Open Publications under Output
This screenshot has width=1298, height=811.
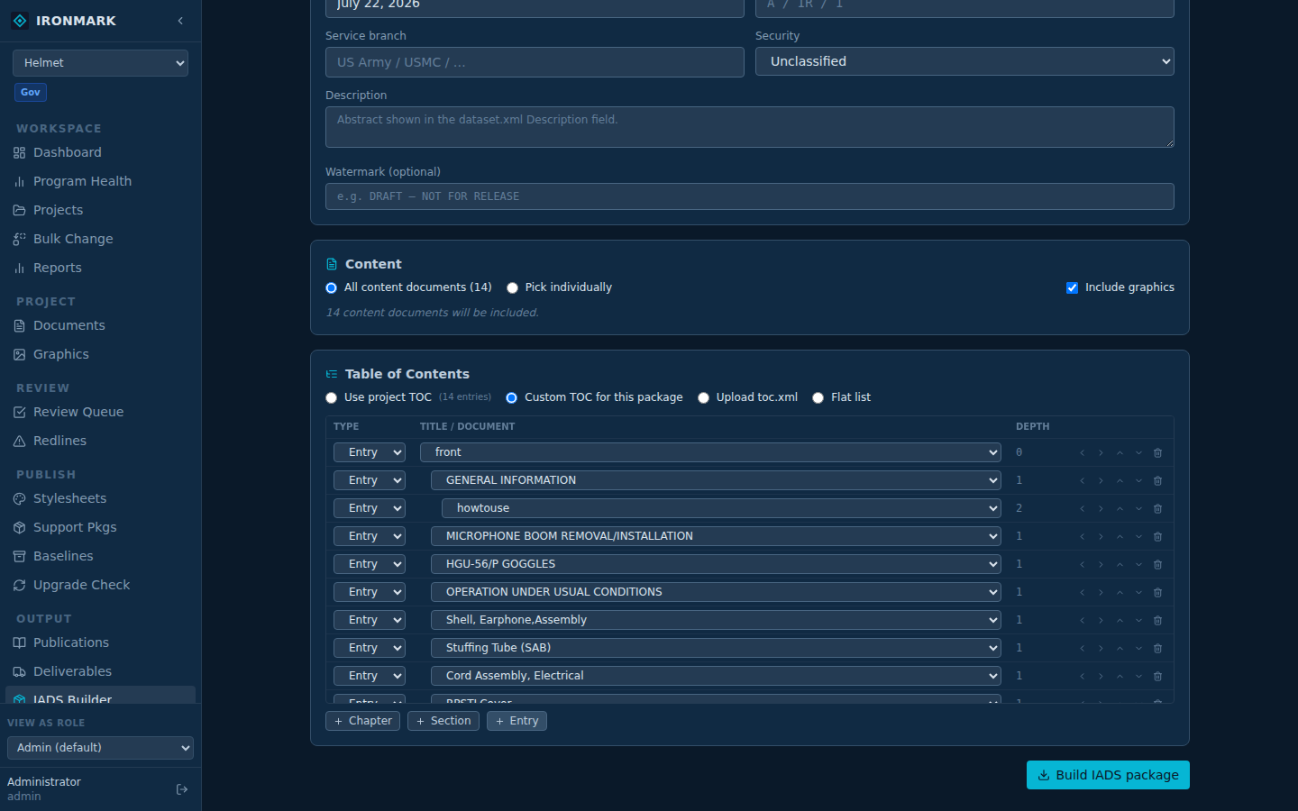(100, 642)
